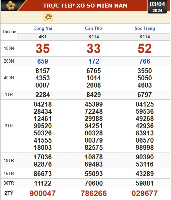
Task: Click Cần Thơ 100N result 33
Action: (94, 49)
